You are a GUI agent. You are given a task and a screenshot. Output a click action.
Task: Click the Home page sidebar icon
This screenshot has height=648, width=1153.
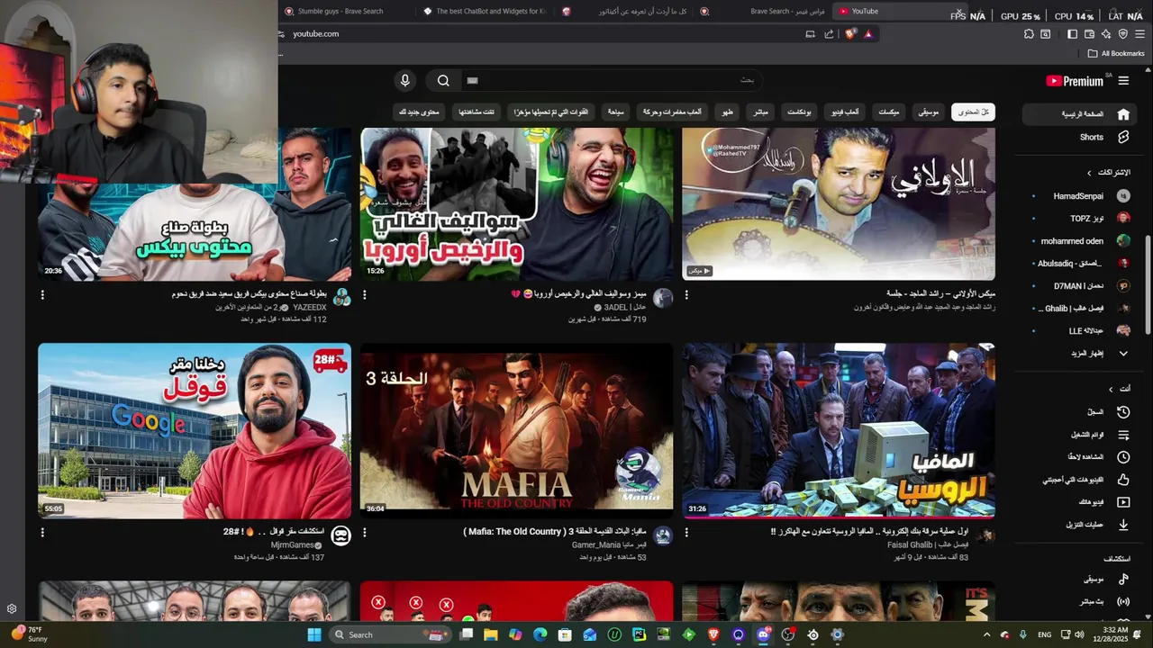1123,114
